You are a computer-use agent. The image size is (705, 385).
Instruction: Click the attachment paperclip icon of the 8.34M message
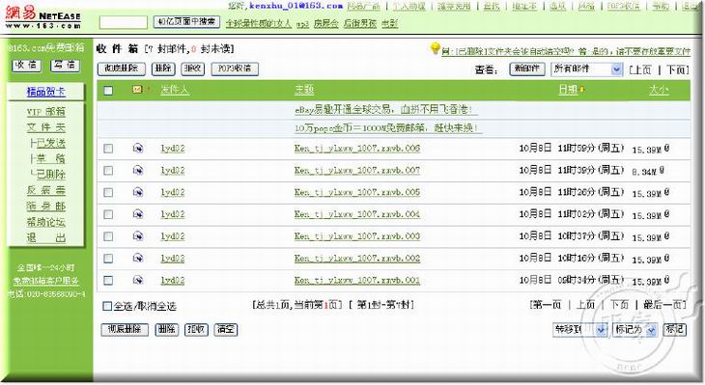click(x=662, y=170)
